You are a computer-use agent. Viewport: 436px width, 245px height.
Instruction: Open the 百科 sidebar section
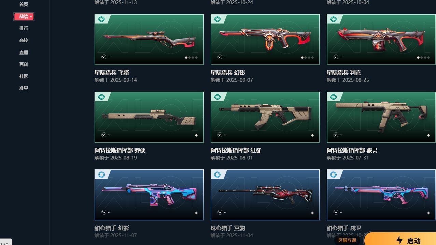tap(24, 64)
